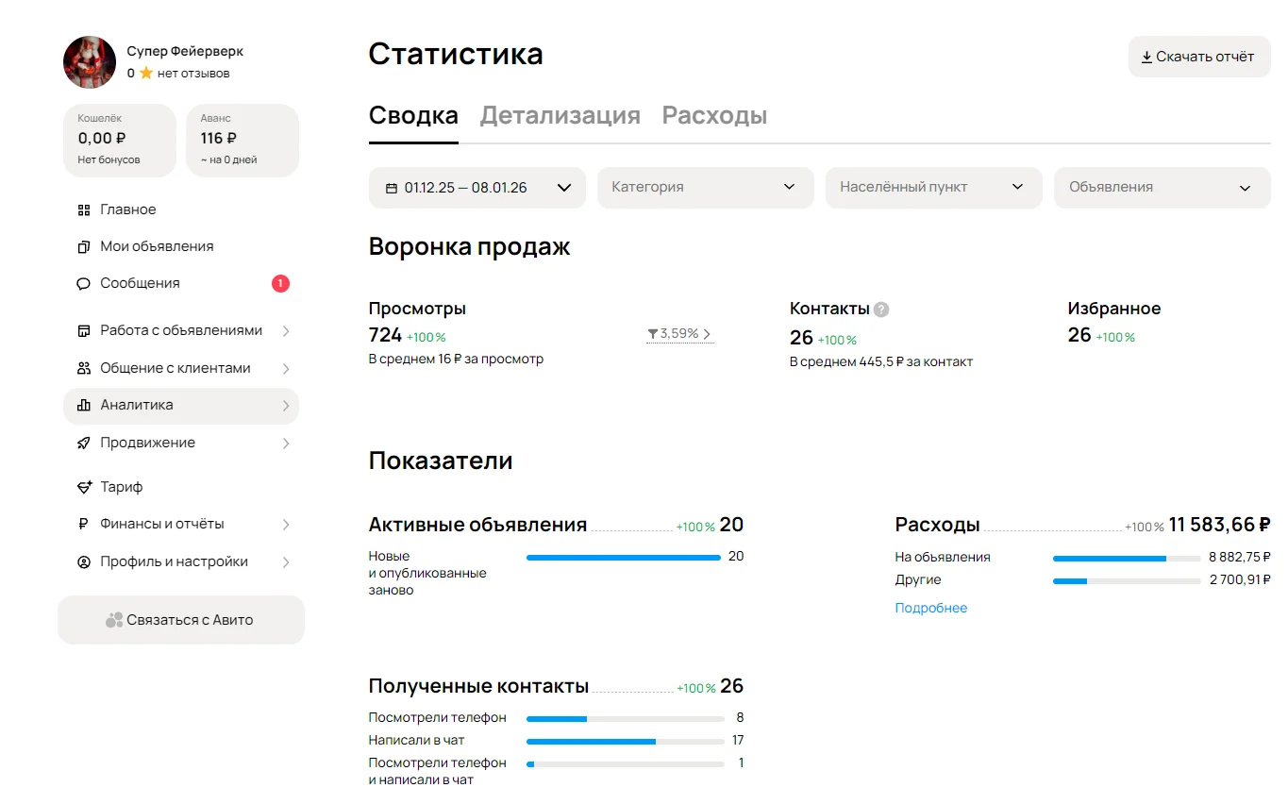This screenshot has height=804, width=1288.
Task: Open the Супер Фейерверк profile avatar
Action: pos(90,62)
